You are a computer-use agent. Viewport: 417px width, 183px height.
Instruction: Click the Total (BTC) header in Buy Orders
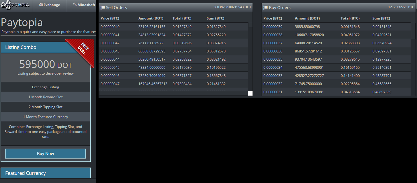(x=350, y=18)
